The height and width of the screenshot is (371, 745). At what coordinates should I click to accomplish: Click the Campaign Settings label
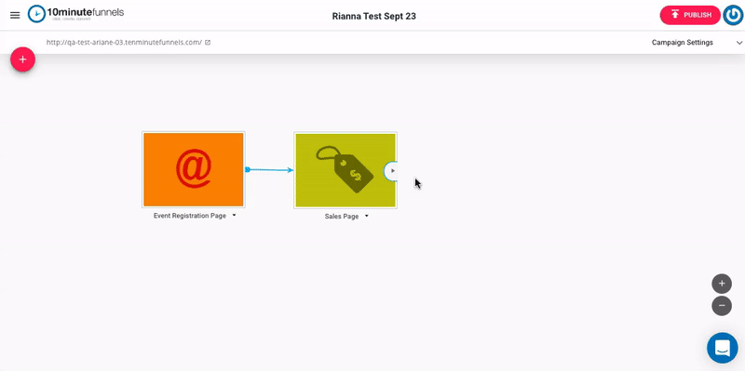[x=683, y=42]
